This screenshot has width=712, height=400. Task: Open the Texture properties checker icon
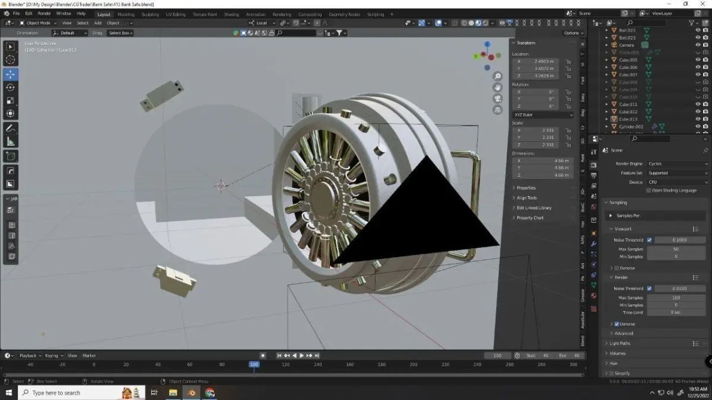coord(594,309)
